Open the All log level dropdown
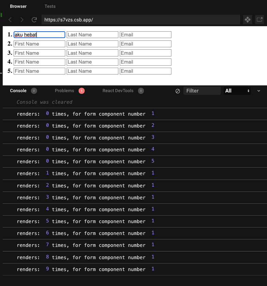Viewport: 267px width, 286px height. 237,91
